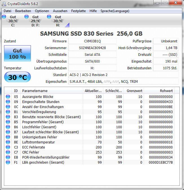Open the Aussehen menu
This screenshot has width=184, height=190.
click(x=60, y=11)
